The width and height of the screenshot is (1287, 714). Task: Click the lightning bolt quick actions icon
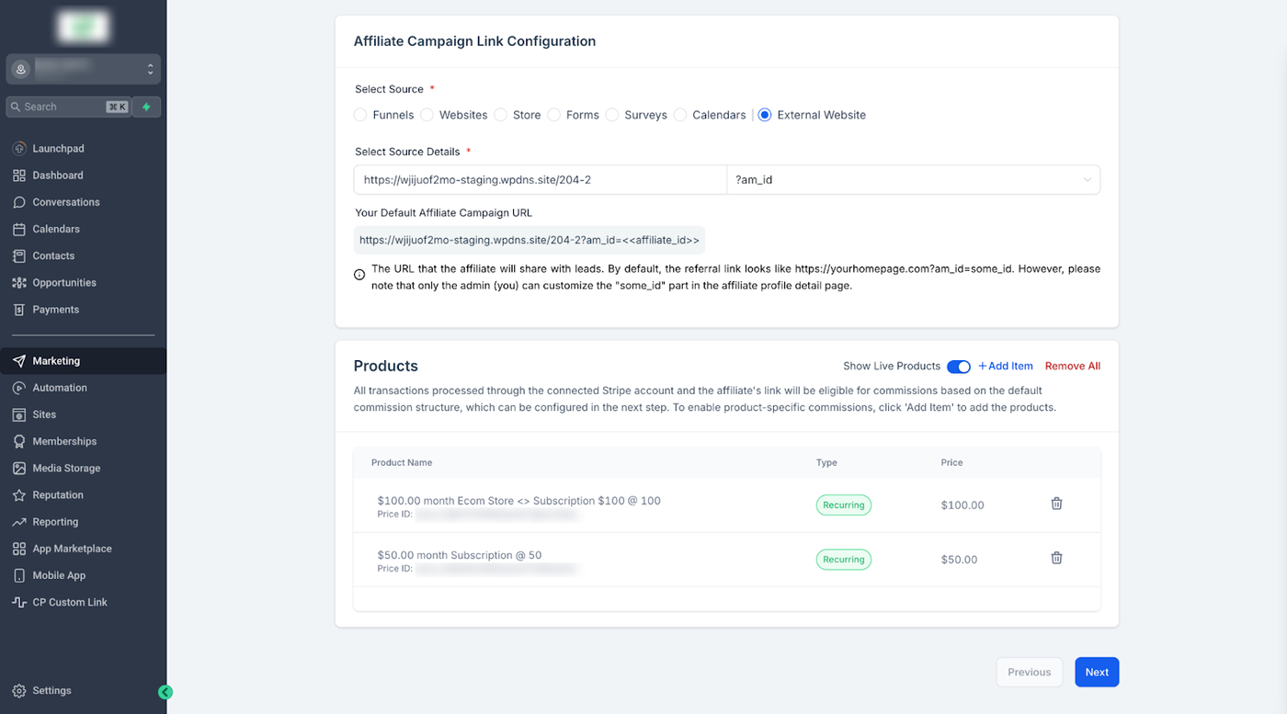[x=146, y=107]
